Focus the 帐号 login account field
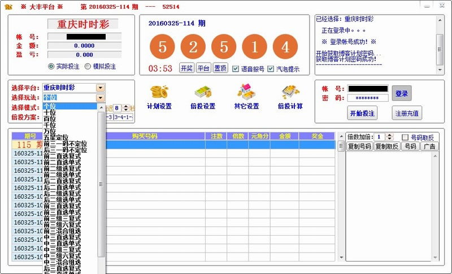This screenshot has height=274, width=452. pyautogui.click(x=368, y=89)
